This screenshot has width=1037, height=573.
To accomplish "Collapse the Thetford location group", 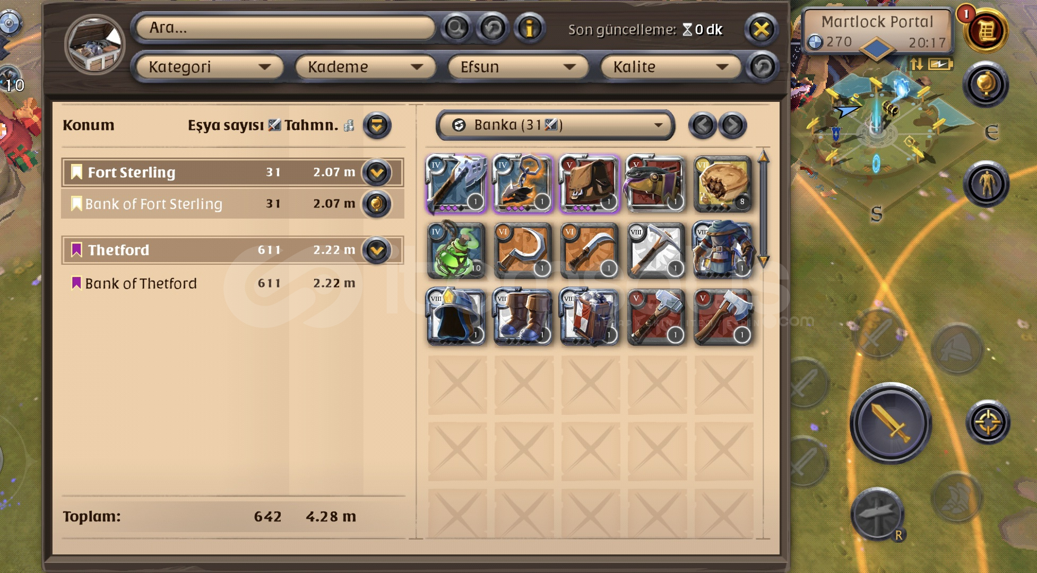I will click(x=377, y=250).
